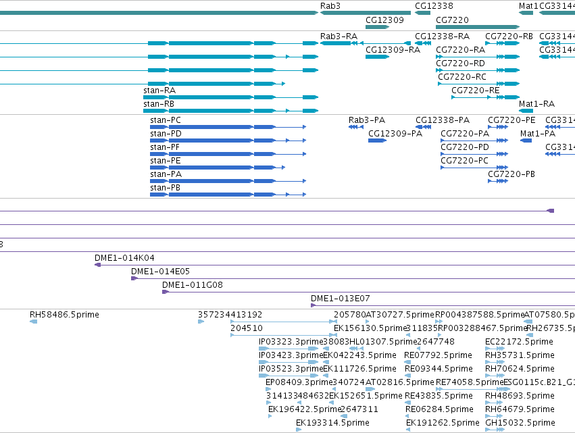The width and height of the screenshot is (575, 433).
Task: Select the EK152651.5prime EST
Action: [332, 403]
